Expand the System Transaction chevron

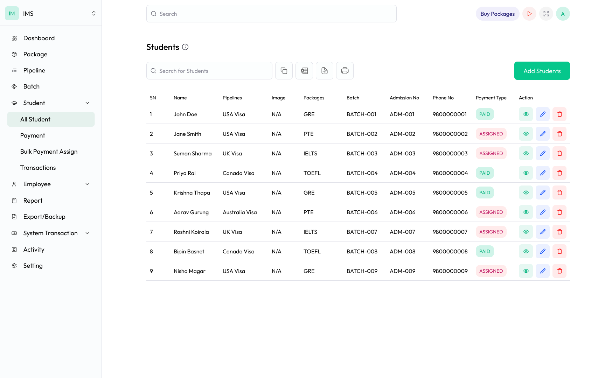click(88, 233)
